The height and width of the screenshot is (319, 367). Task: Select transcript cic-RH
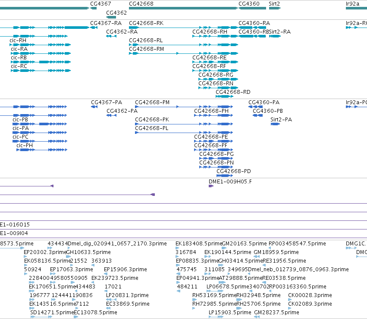18,40
